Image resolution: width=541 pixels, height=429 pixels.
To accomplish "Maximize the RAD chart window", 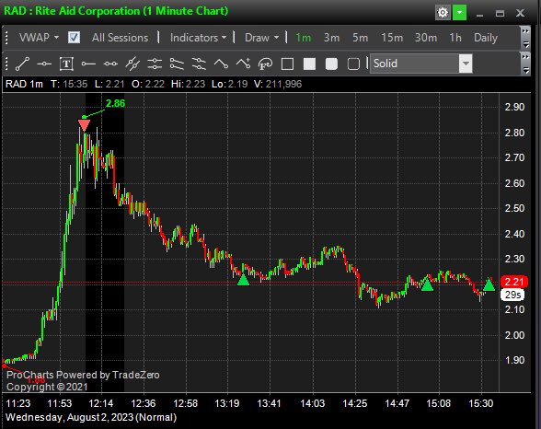I will 500,14.
